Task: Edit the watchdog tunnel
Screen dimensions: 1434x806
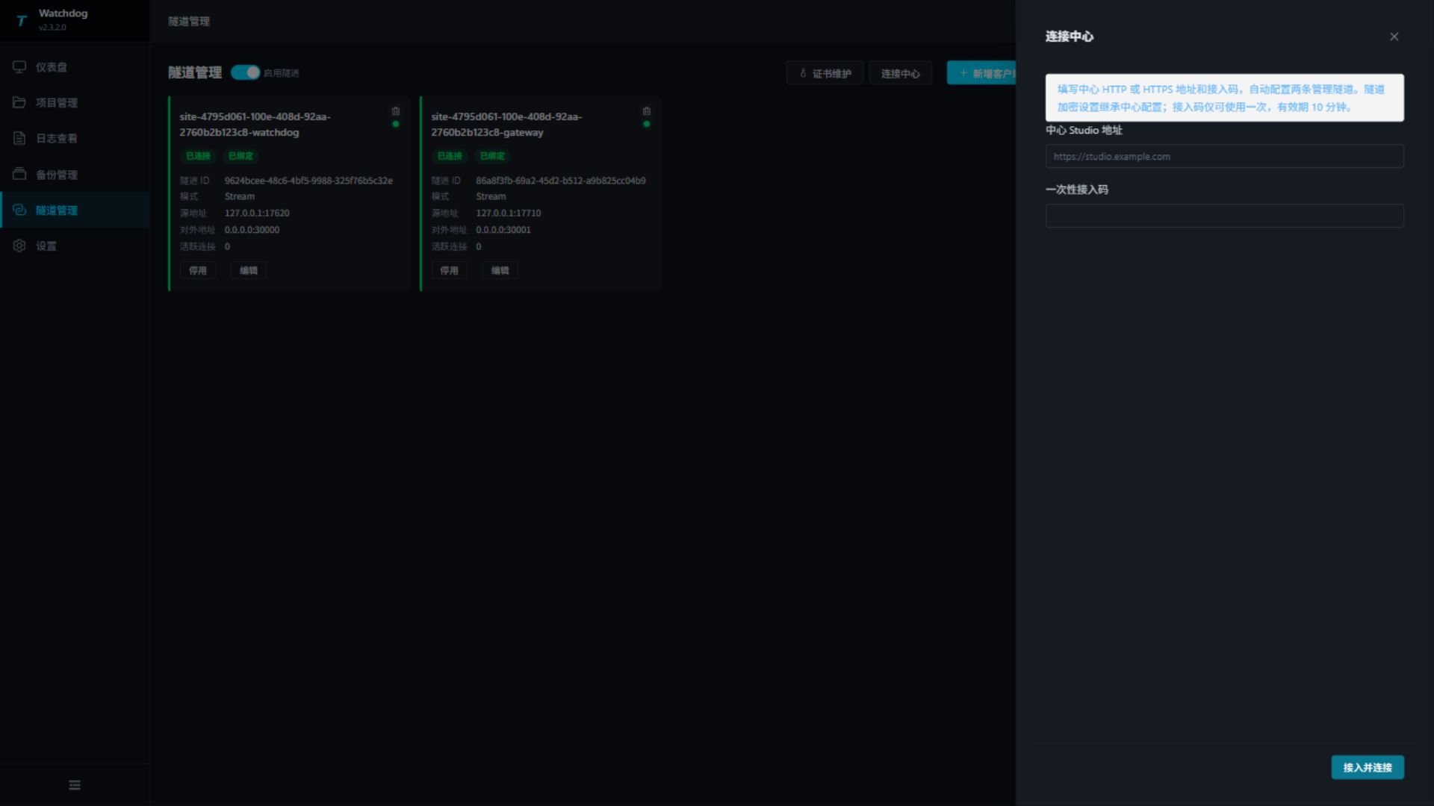Action: pos(249,270)
